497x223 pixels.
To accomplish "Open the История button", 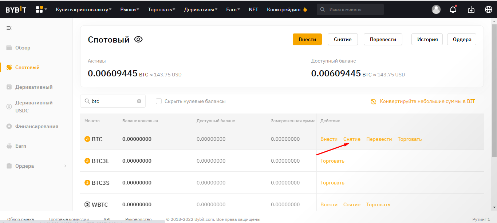I will click(x=427, y=39).
